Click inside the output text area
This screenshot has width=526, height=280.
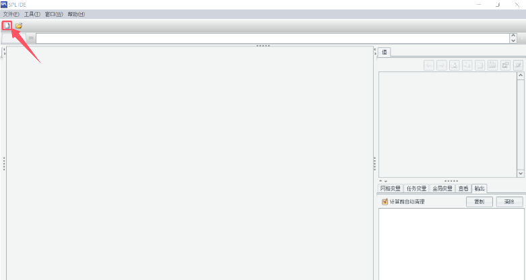point(451,244)
